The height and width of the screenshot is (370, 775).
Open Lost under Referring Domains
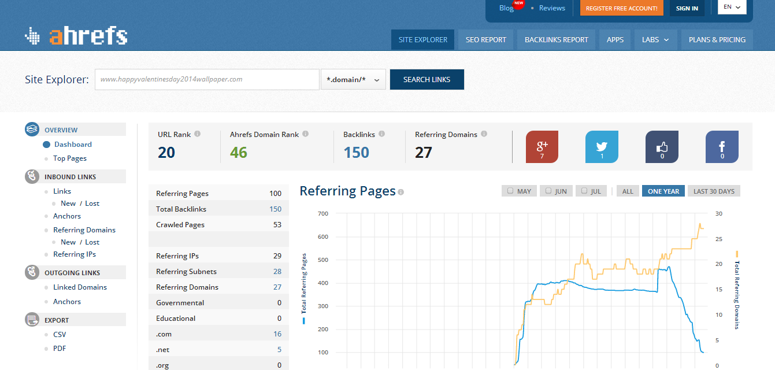pos(92,242)
